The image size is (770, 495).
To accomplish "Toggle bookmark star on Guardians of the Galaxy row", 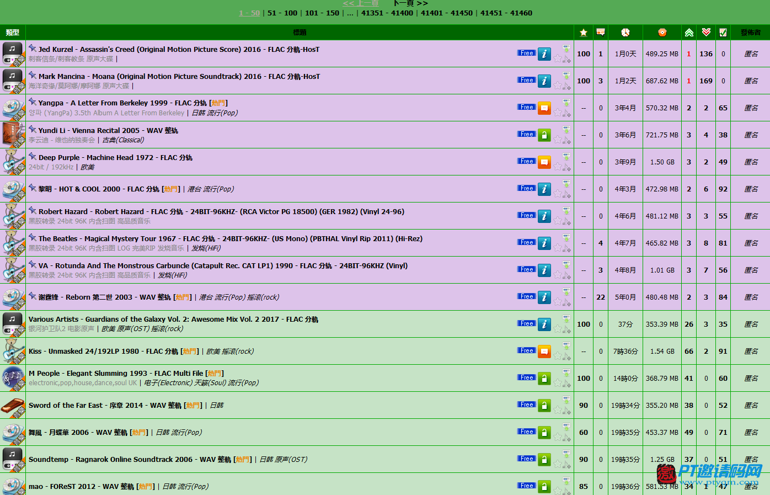I will (x=558, y=328).
